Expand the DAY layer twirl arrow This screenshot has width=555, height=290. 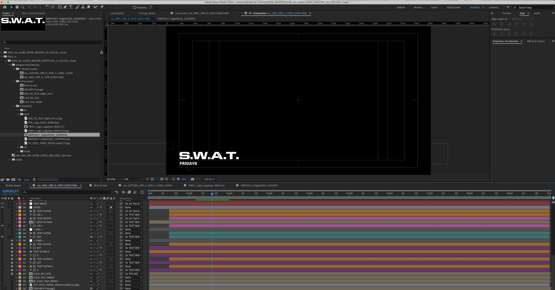click(16, 237)
